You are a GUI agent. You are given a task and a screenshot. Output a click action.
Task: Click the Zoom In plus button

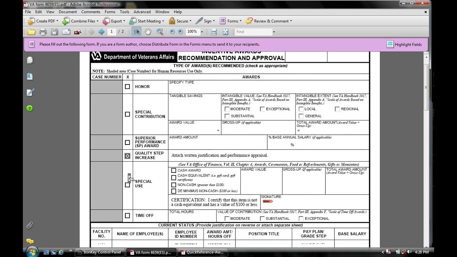[180, 32]
